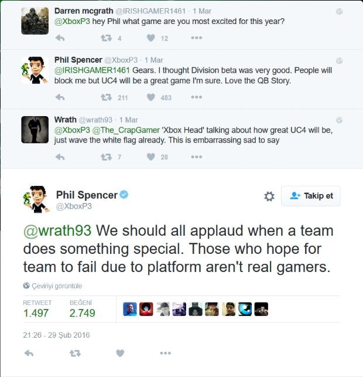The height and width of the screenshot is (377, 363).
Task: Like Wrath's tweet with 28 likes
Action: point(151,157)
